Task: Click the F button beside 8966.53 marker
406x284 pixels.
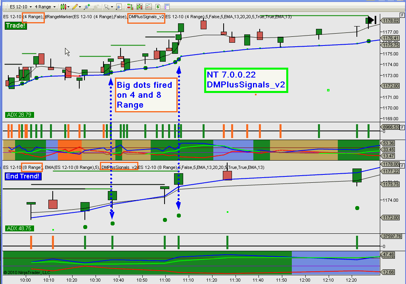Action: click(x=402, y=127)
